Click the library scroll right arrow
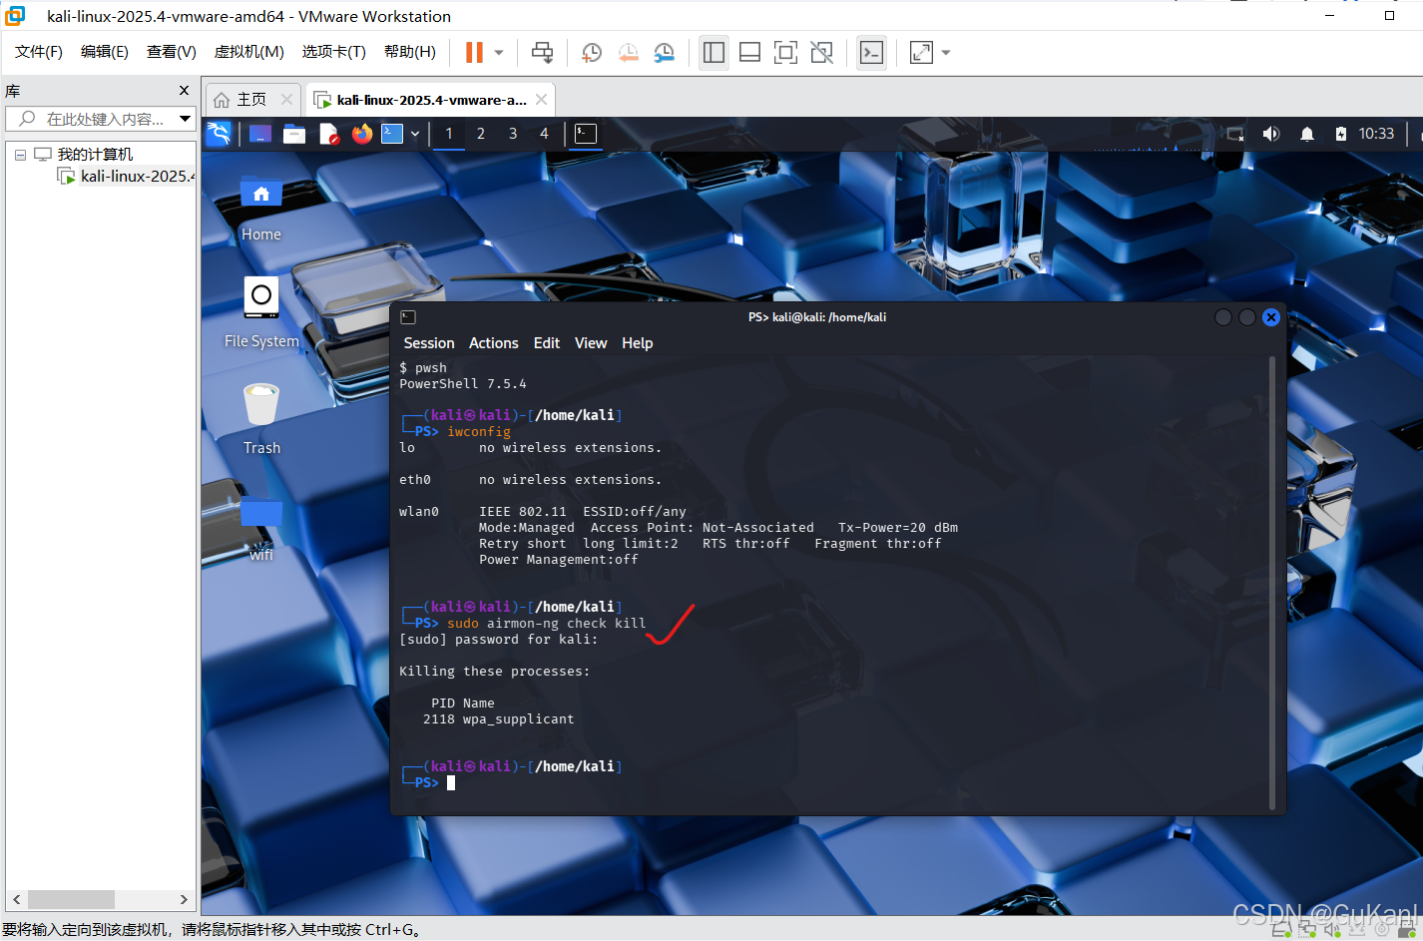The image size is (1423, 941). [x=184, y=899]
